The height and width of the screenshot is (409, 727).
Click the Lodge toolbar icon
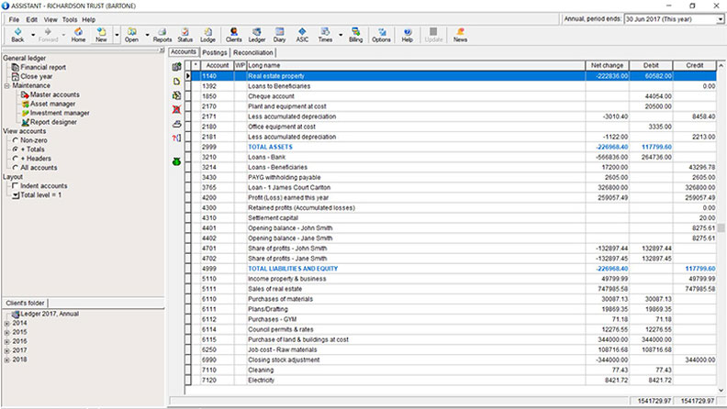tap(207, 35)
